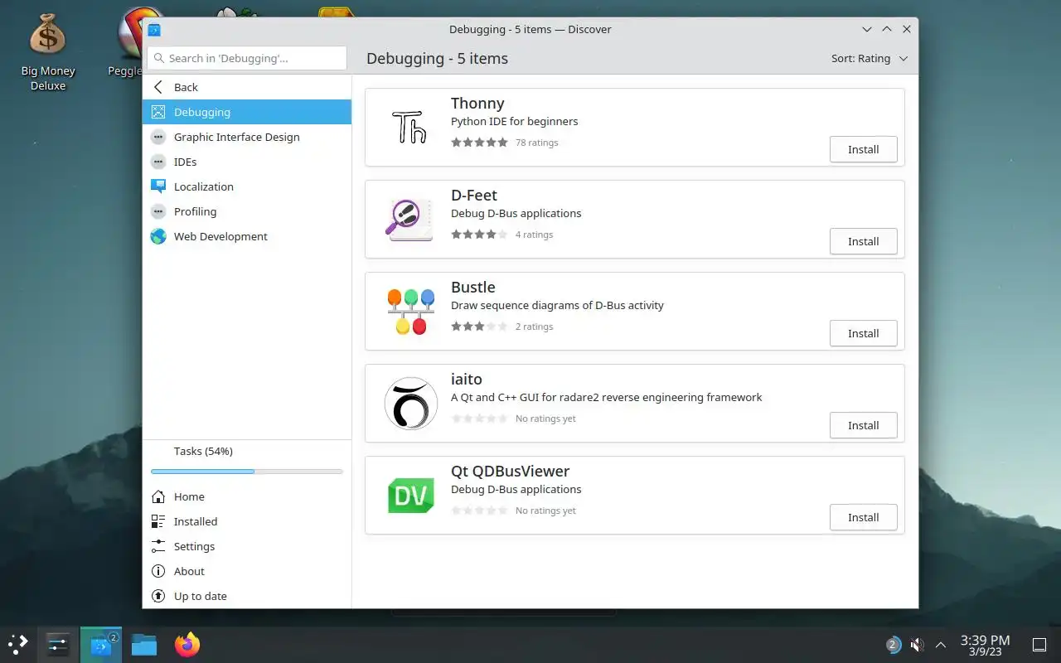Click the Tasks progress bar
The height and width of the screenshot is (663, 1061).
click(247, 471)
